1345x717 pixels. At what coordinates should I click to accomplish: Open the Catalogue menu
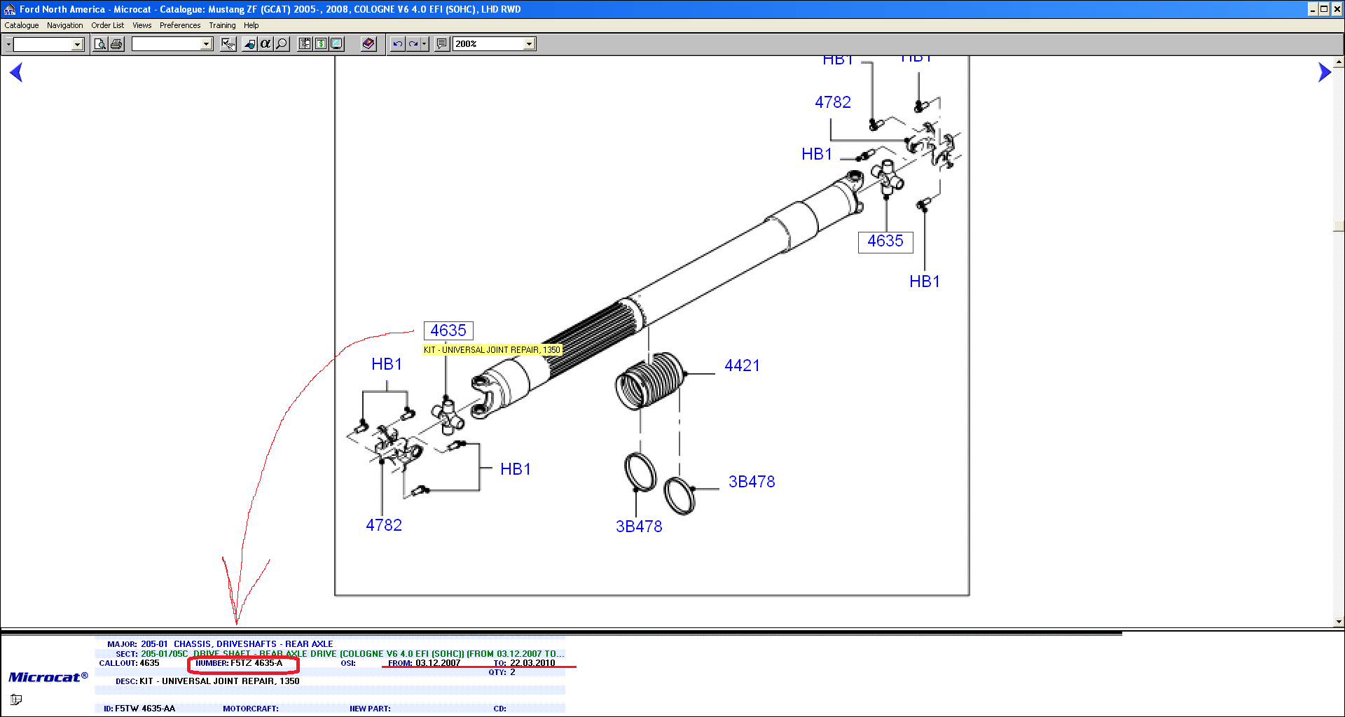[x=22, y=25]
